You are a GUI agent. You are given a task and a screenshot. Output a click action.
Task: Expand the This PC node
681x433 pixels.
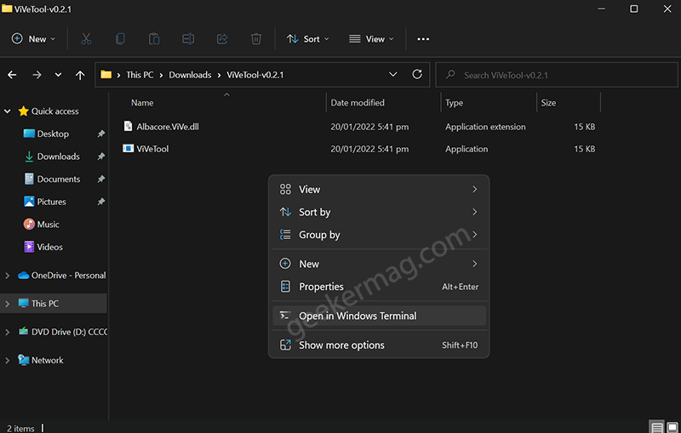tap(8, 304)
